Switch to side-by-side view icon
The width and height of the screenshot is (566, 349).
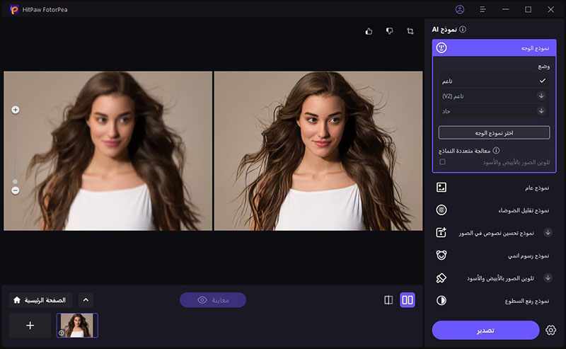click(408, 300)
